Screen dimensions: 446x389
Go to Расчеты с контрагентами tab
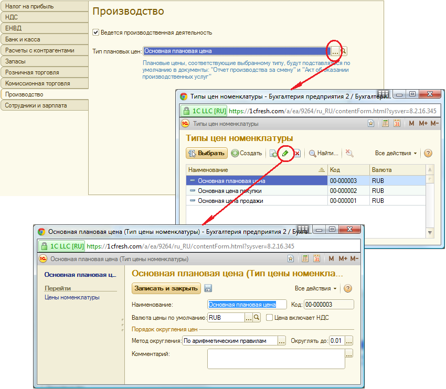[x=45, y=50]
